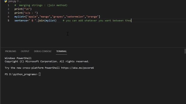
Task: Click line number 3 in the gutter
Action: (8, 13)
